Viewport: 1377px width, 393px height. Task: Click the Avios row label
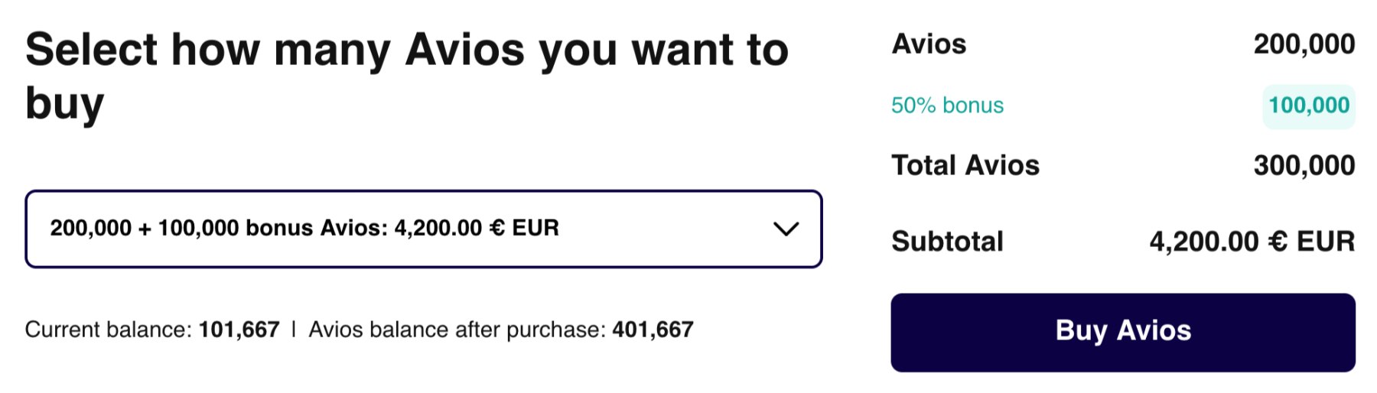[929, 44]
